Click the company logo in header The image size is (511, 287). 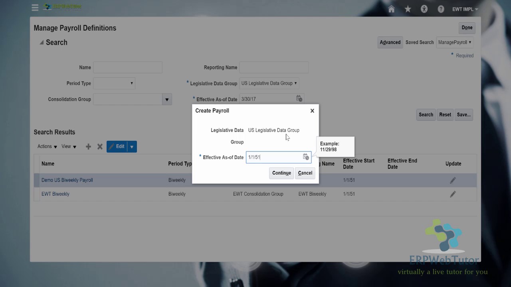pos(63,7)
